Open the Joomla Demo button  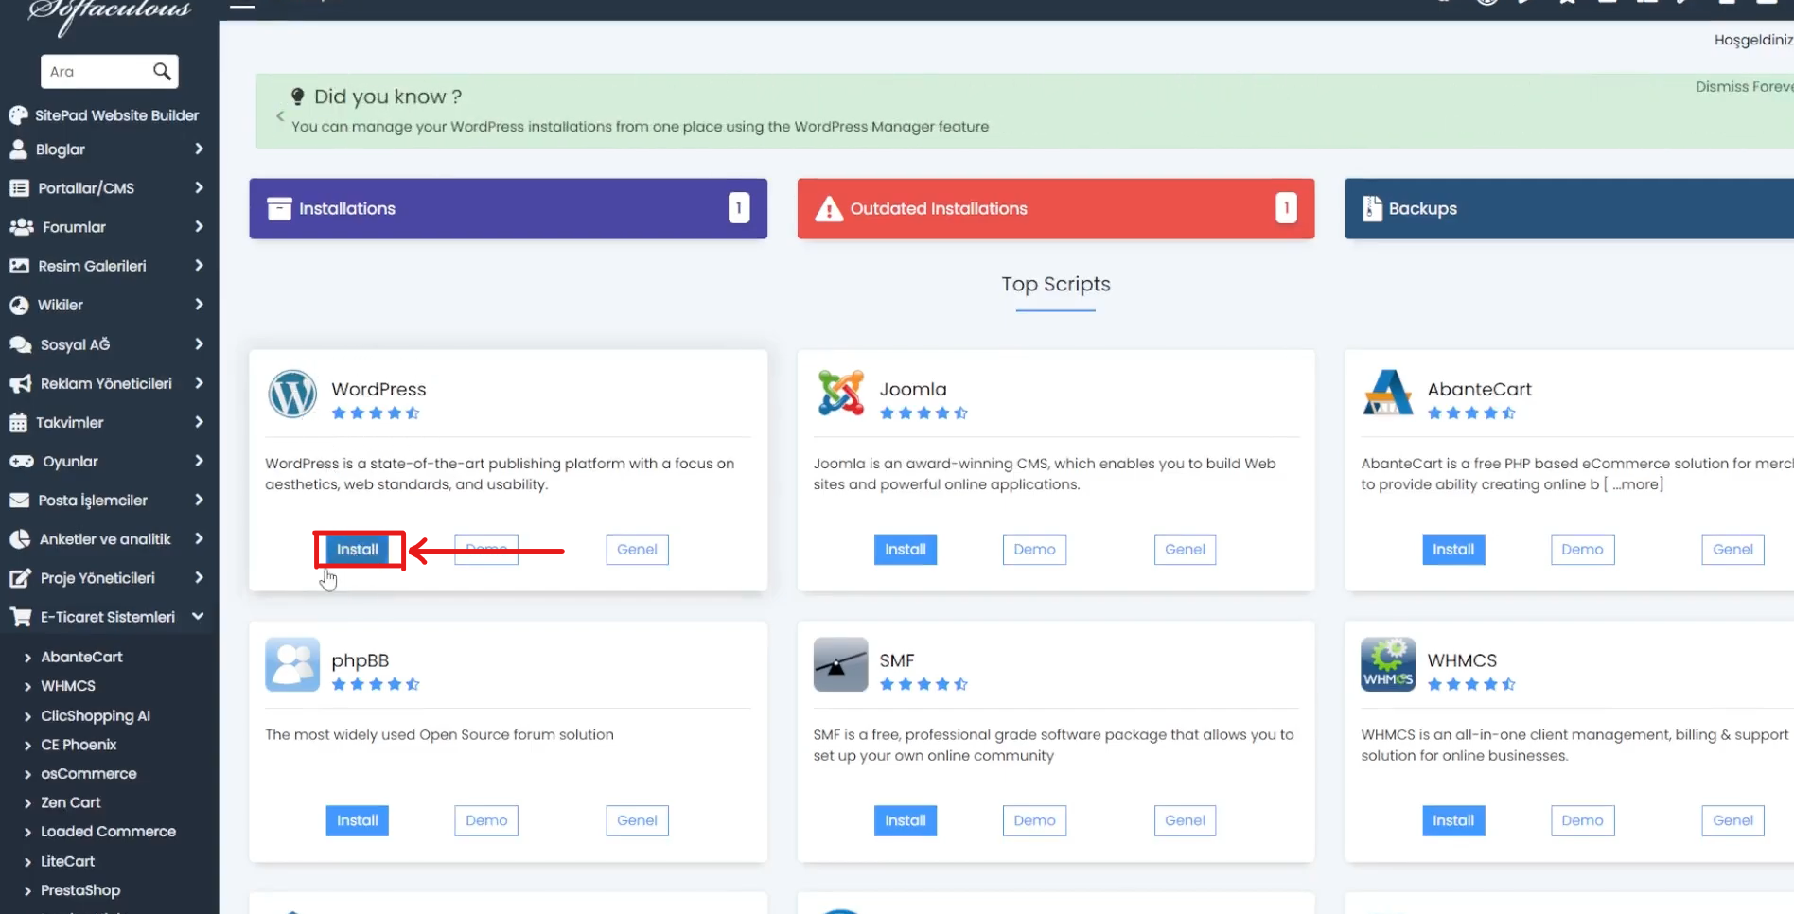pos(1034,550)
